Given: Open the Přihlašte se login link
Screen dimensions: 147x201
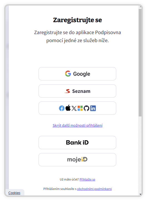Looking at the screenshot, I should tap(87, 179).
